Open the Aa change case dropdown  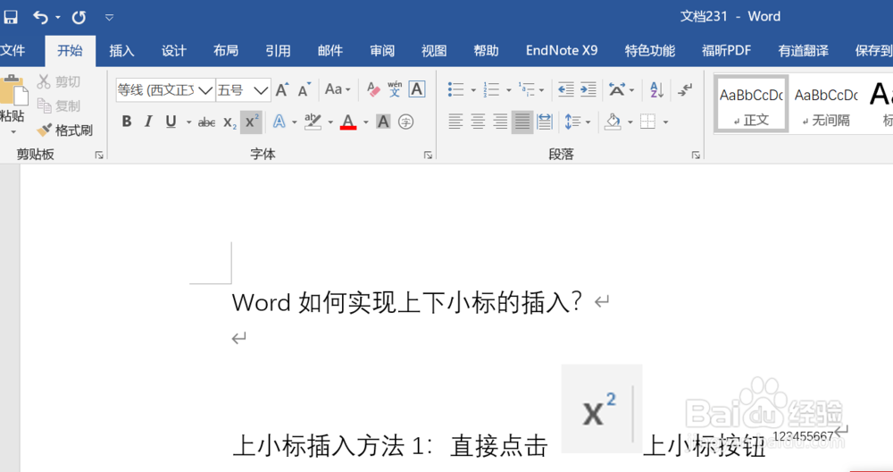(338, 89)
